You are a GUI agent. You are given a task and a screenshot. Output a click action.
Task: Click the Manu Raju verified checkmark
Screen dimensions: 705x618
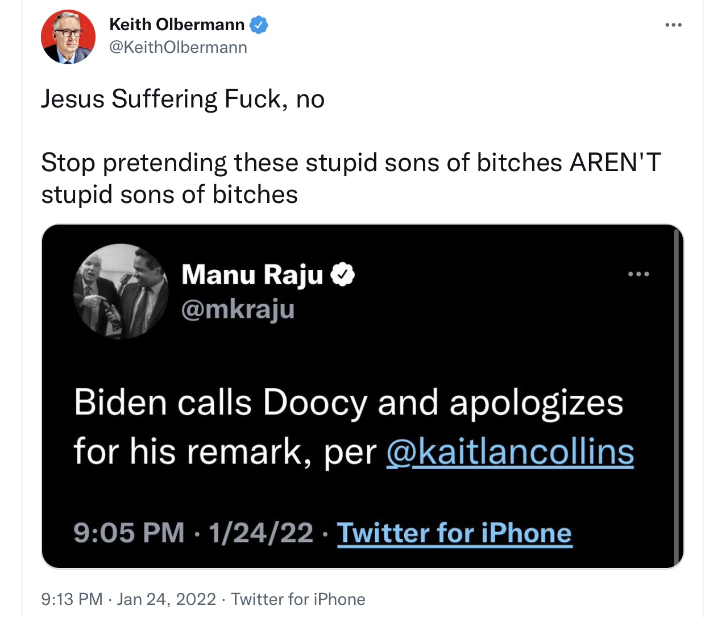coord(343,275)
